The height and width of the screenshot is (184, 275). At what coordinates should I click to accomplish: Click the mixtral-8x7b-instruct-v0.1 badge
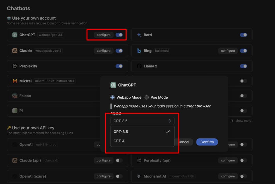[x=55, y=81]
